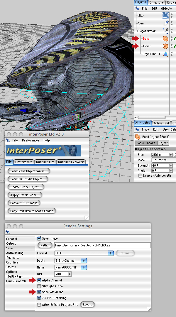Check Keep Y-Axis Length option

[x=140, y=176]
